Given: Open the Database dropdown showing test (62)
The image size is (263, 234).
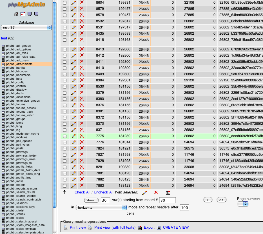Looking at the screenshot, I should pyautogui.click(x=26, y=28).
